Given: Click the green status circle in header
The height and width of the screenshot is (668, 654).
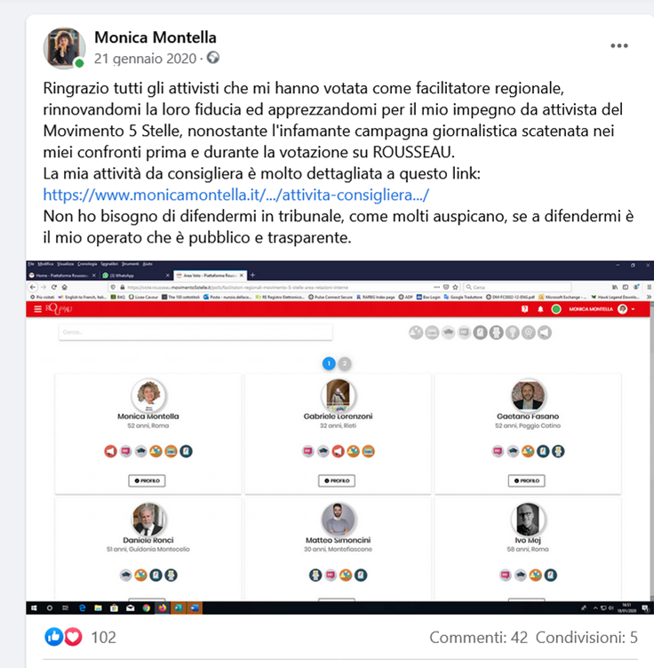Looking at the screenshot, I should (x=556, y=309).
